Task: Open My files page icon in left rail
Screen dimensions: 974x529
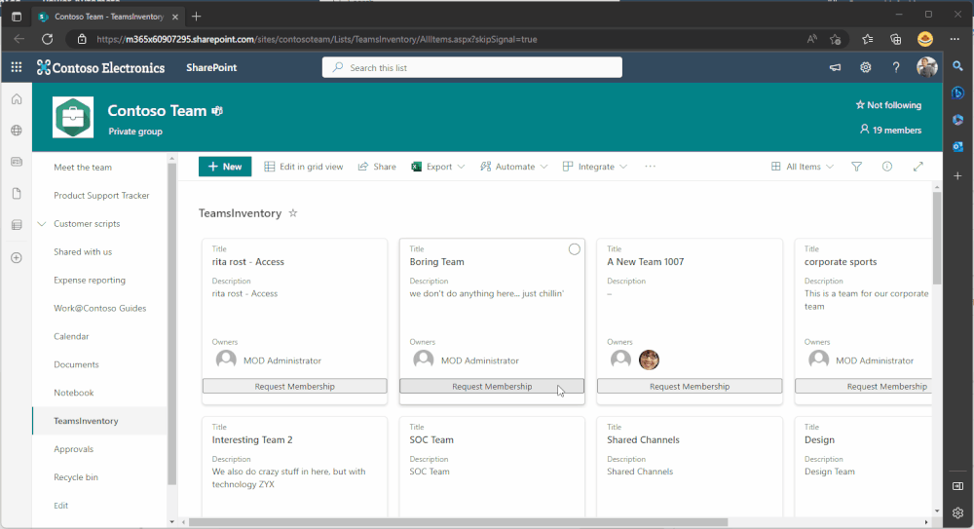Action: coord(17,193)
